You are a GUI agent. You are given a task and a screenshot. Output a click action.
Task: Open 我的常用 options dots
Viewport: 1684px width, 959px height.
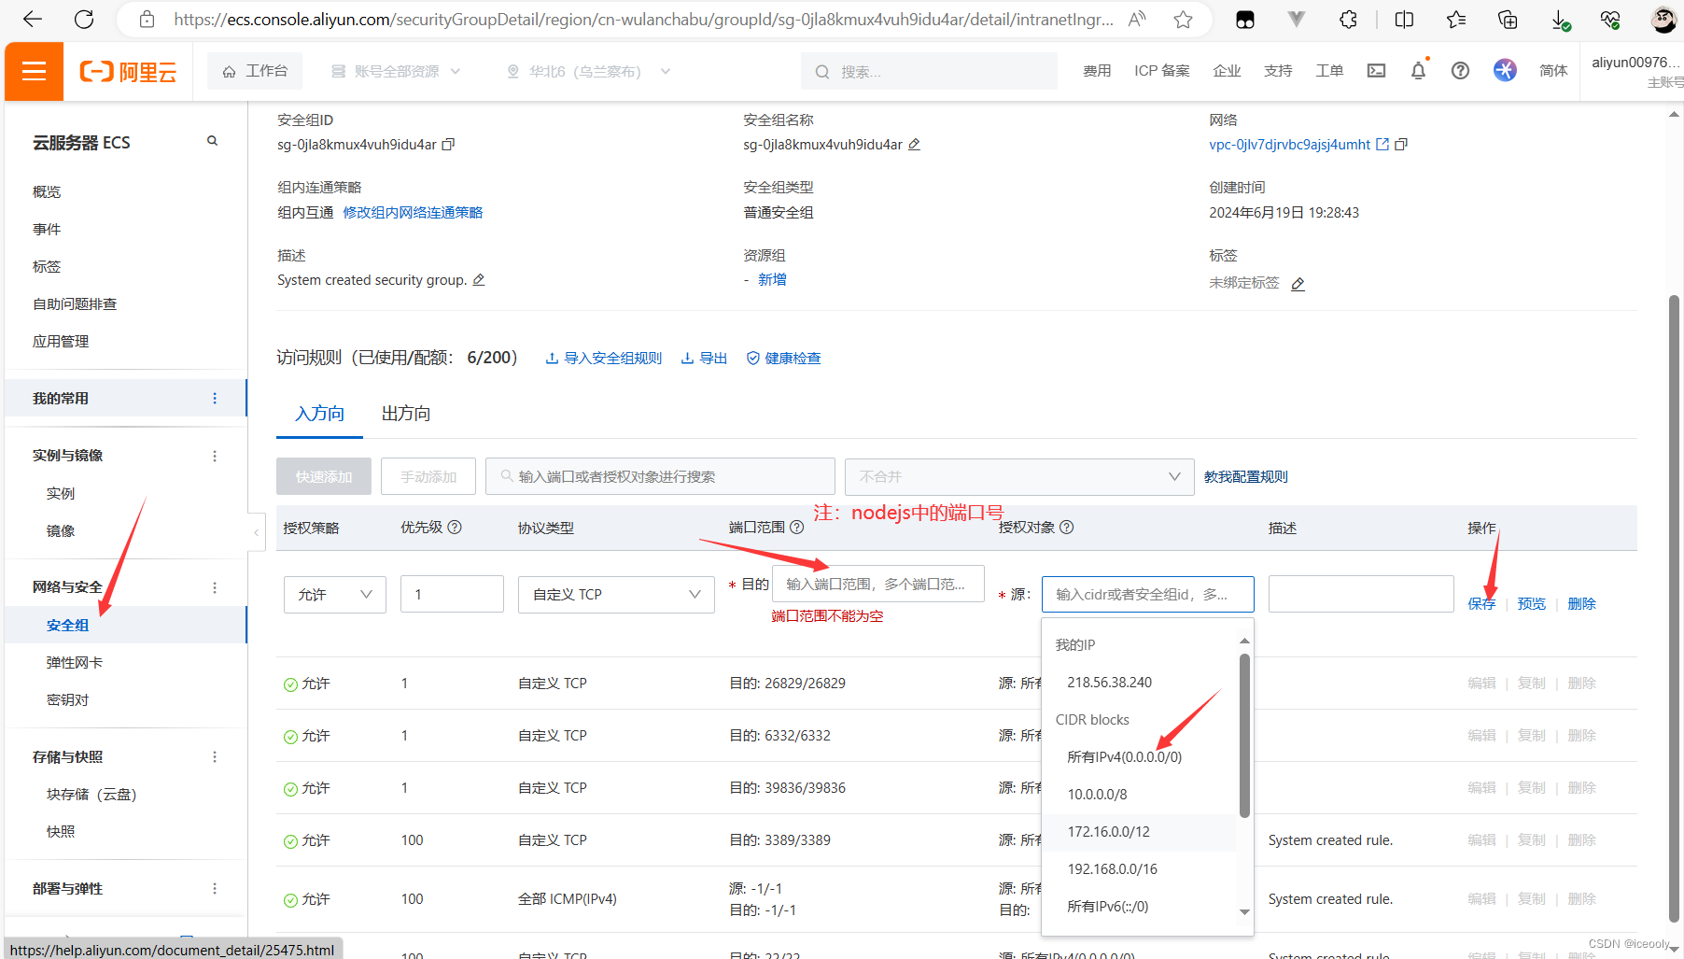click(215, 399)
